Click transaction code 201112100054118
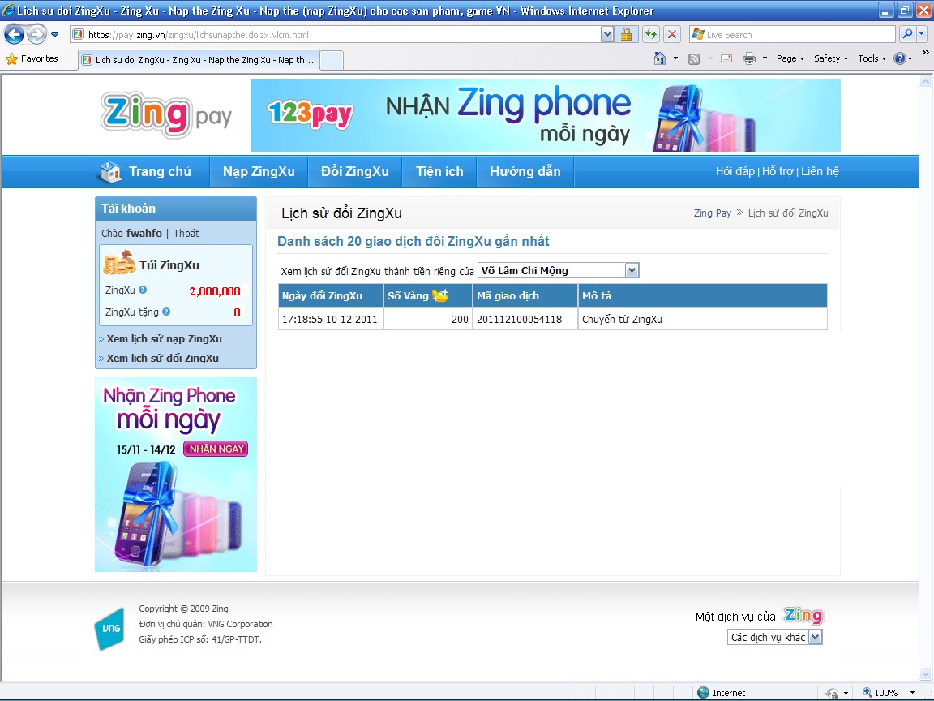Screen dimensions: 934x701 (x=519, y=320)
